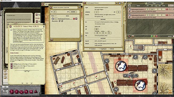Roll the Fortitude save
This screenshot has height=97, width=174.
coord(97,33)
